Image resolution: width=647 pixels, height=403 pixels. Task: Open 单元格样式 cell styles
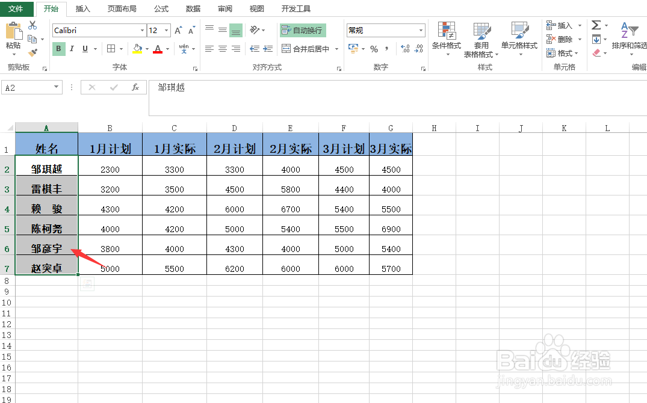519,38
